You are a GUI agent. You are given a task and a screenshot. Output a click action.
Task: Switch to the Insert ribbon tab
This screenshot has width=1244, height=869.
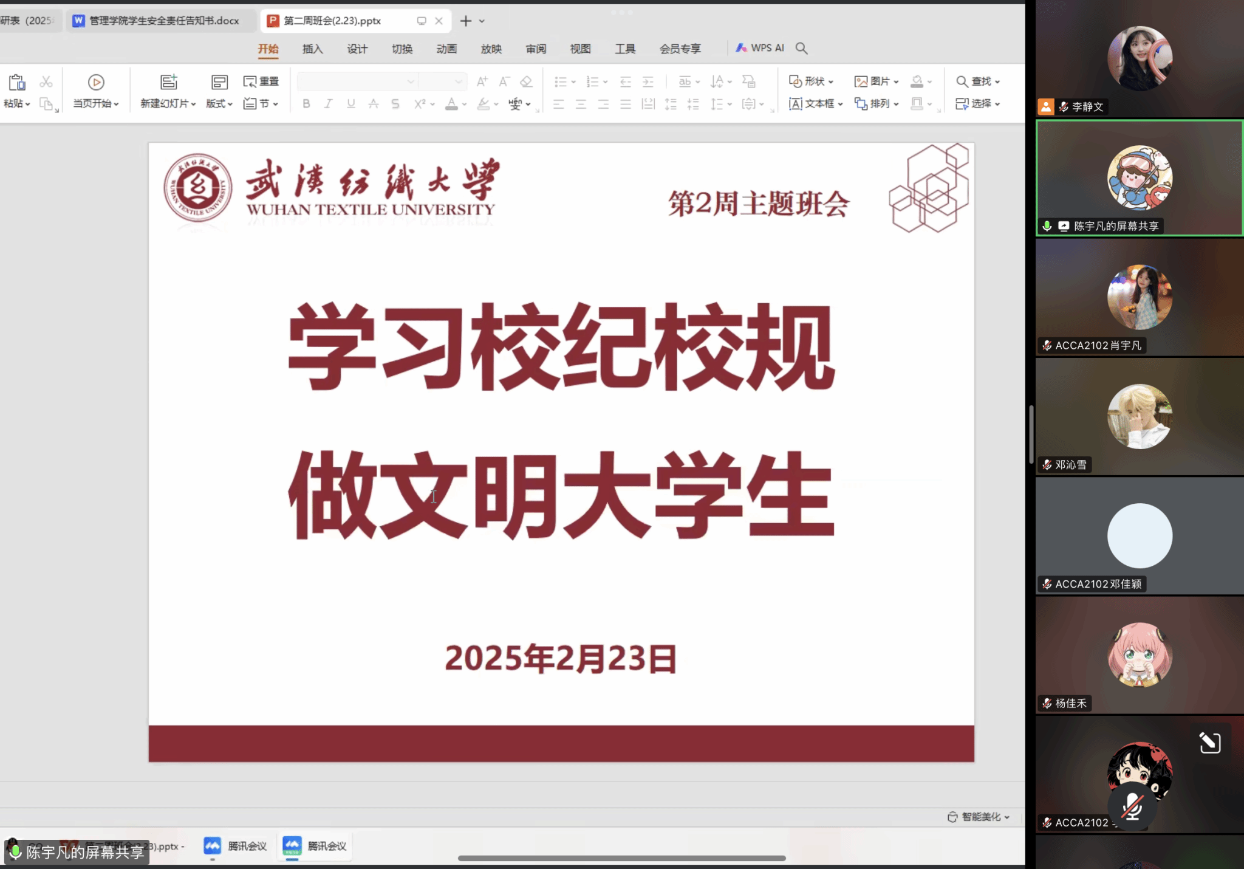pos(312,49)
